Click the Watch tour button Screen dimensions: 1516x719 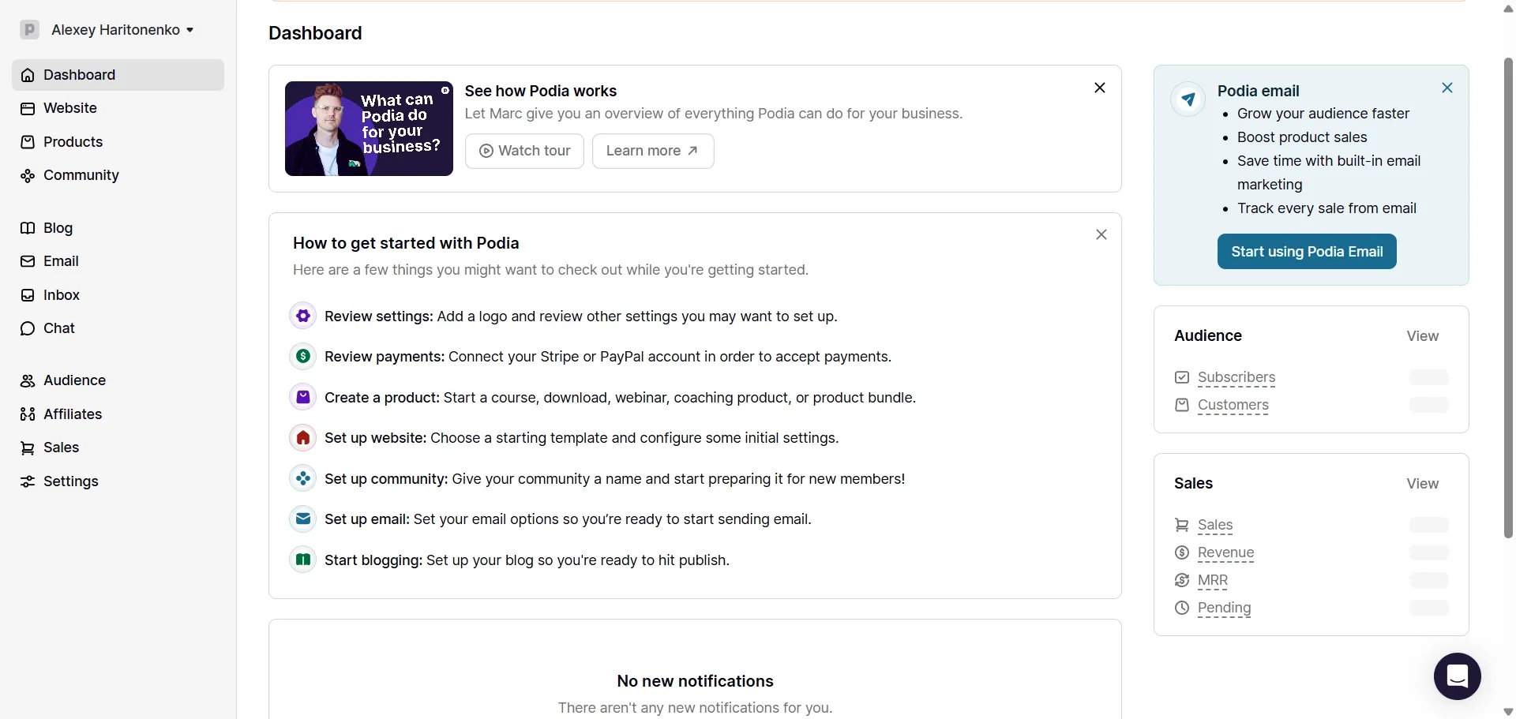point(524,151)
